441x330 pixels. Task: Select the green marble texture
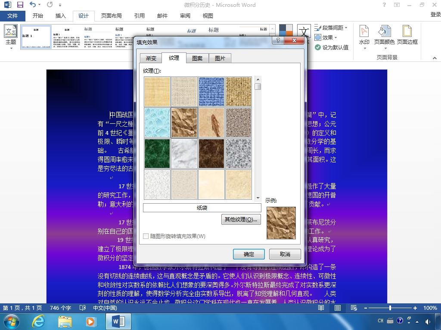point(157,153)
